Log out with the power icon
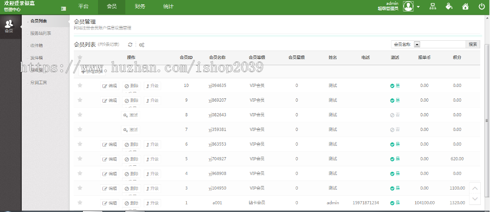Image resolution: width=490 pixels, height=212 pixels. point(482,6)
